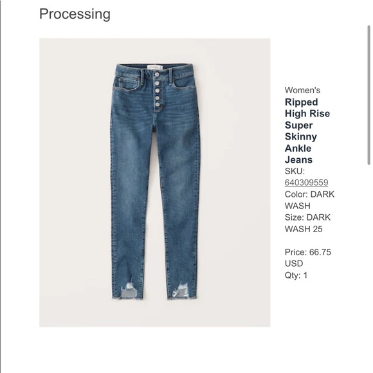Click the word 'Ripped' in product title
The height and width of the screenshot is (373, 373).
point(301,102)
